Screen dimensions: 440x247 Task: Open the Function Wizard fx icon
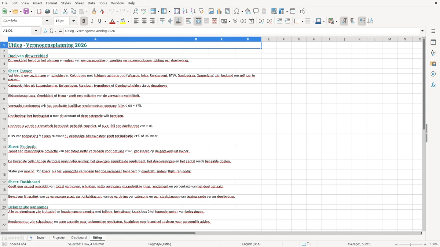tap(46, 31)
